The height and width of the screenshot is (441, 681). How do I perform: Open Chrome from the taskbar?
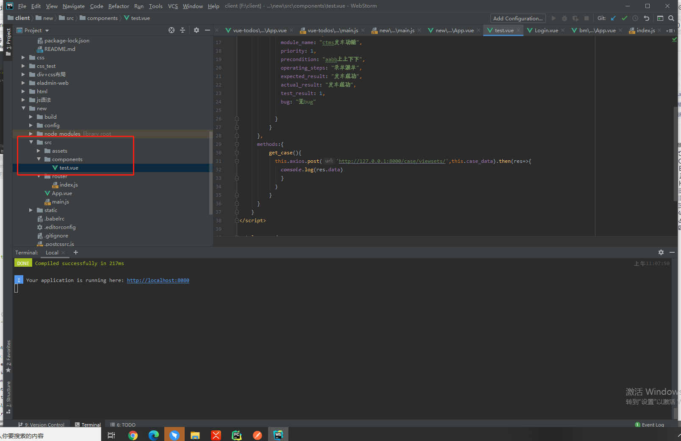click(133, 435)
